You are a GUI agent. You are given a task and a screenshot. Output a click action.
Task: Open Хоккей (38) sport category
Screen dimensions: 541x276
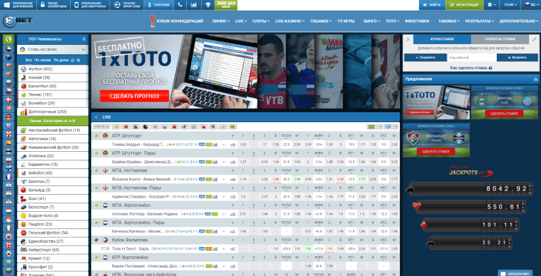(x=53, y=77)
